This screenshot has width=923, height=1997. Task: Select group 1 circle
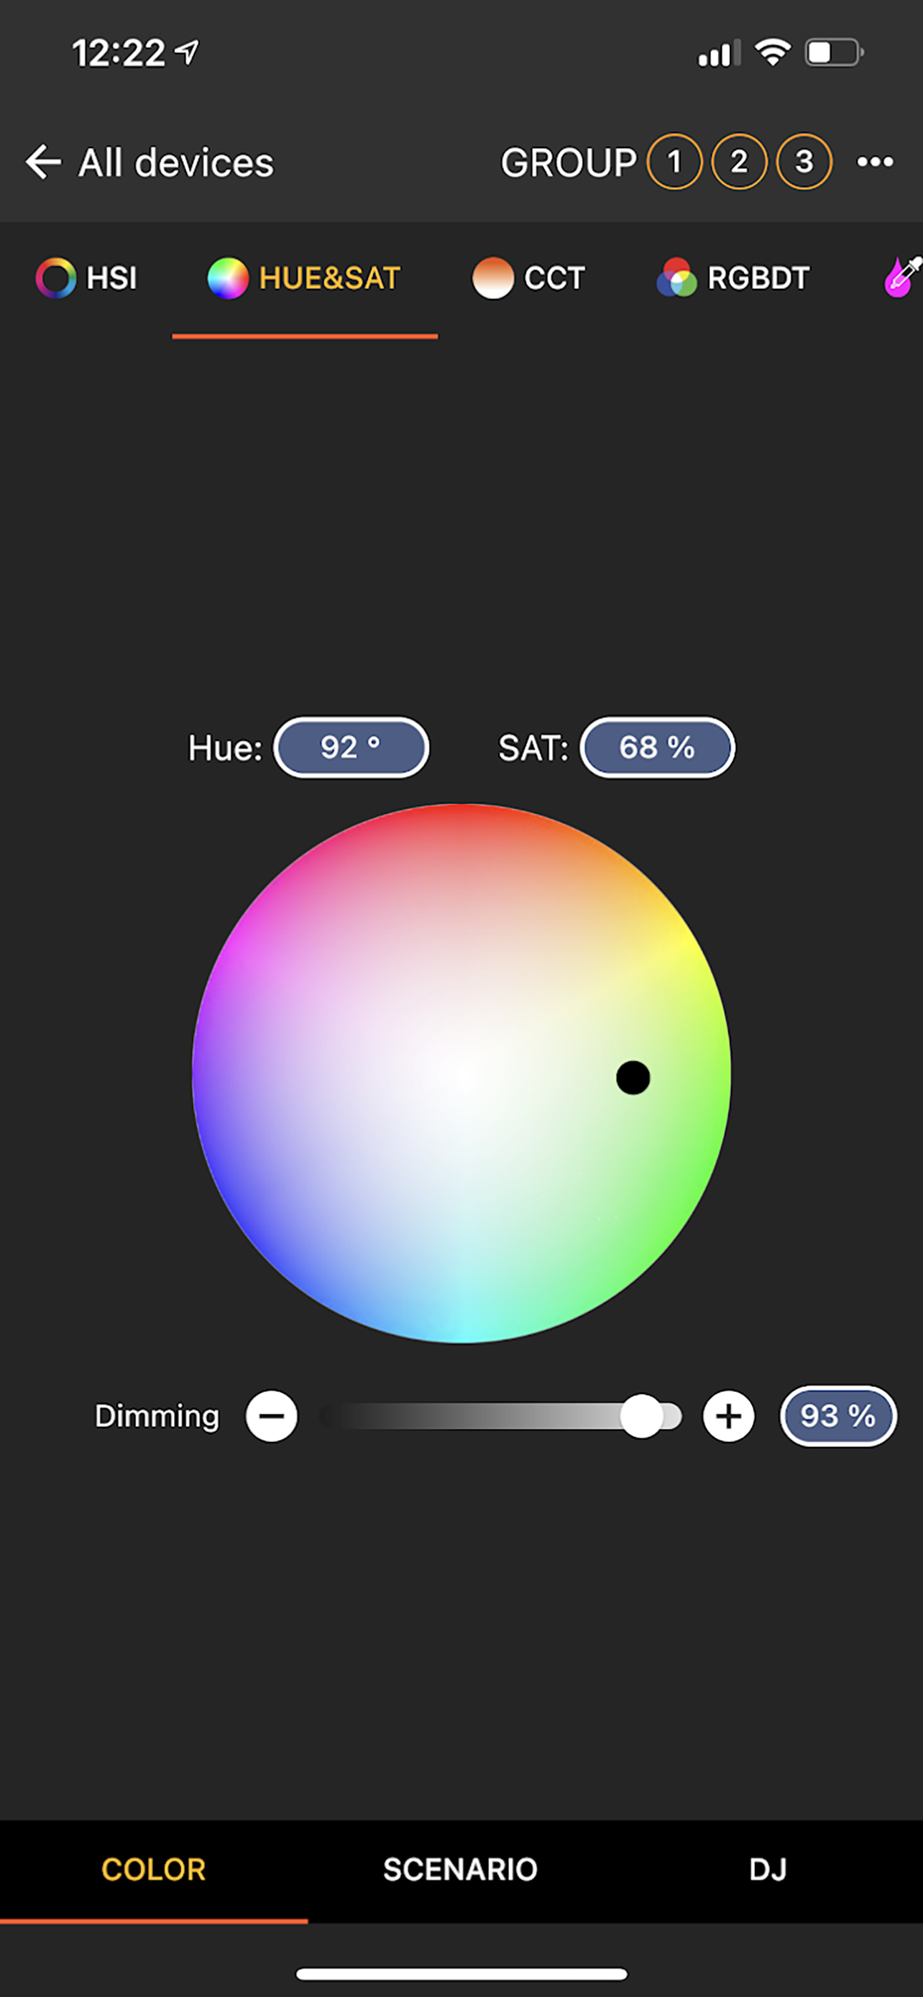(674, 162)
